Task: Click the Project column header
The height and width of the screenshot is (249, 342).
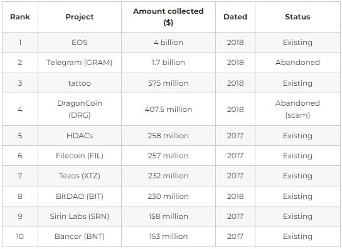Action: click(x=80, y=17)
